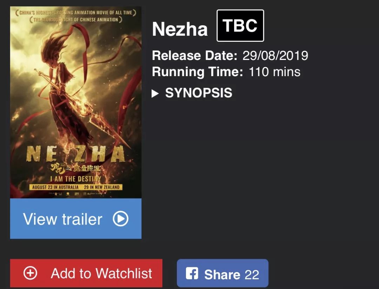Click the TBC rating badge
The height and width of the screenshot is (289, 379).
tap(240, 26)
